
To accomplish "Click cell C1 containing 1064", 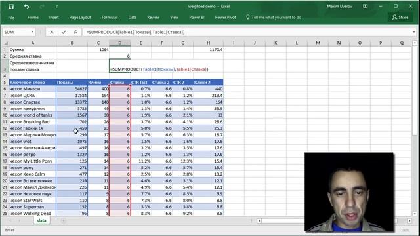I will click(x=98, y=50).
